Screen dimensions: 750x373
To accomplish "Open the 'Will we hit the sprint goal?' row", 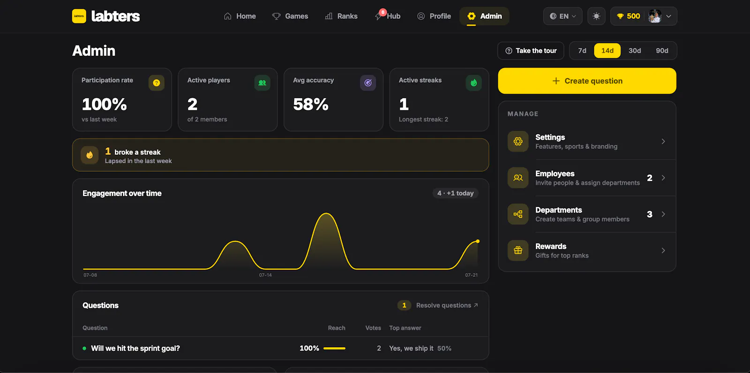I will 281,348.
